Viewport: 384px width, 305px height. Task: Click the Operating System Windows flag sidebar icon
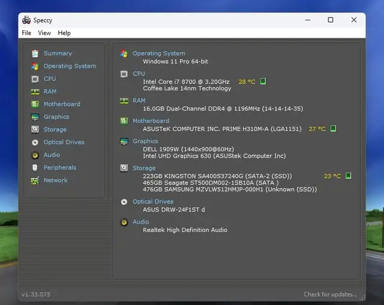coord(35,67)
